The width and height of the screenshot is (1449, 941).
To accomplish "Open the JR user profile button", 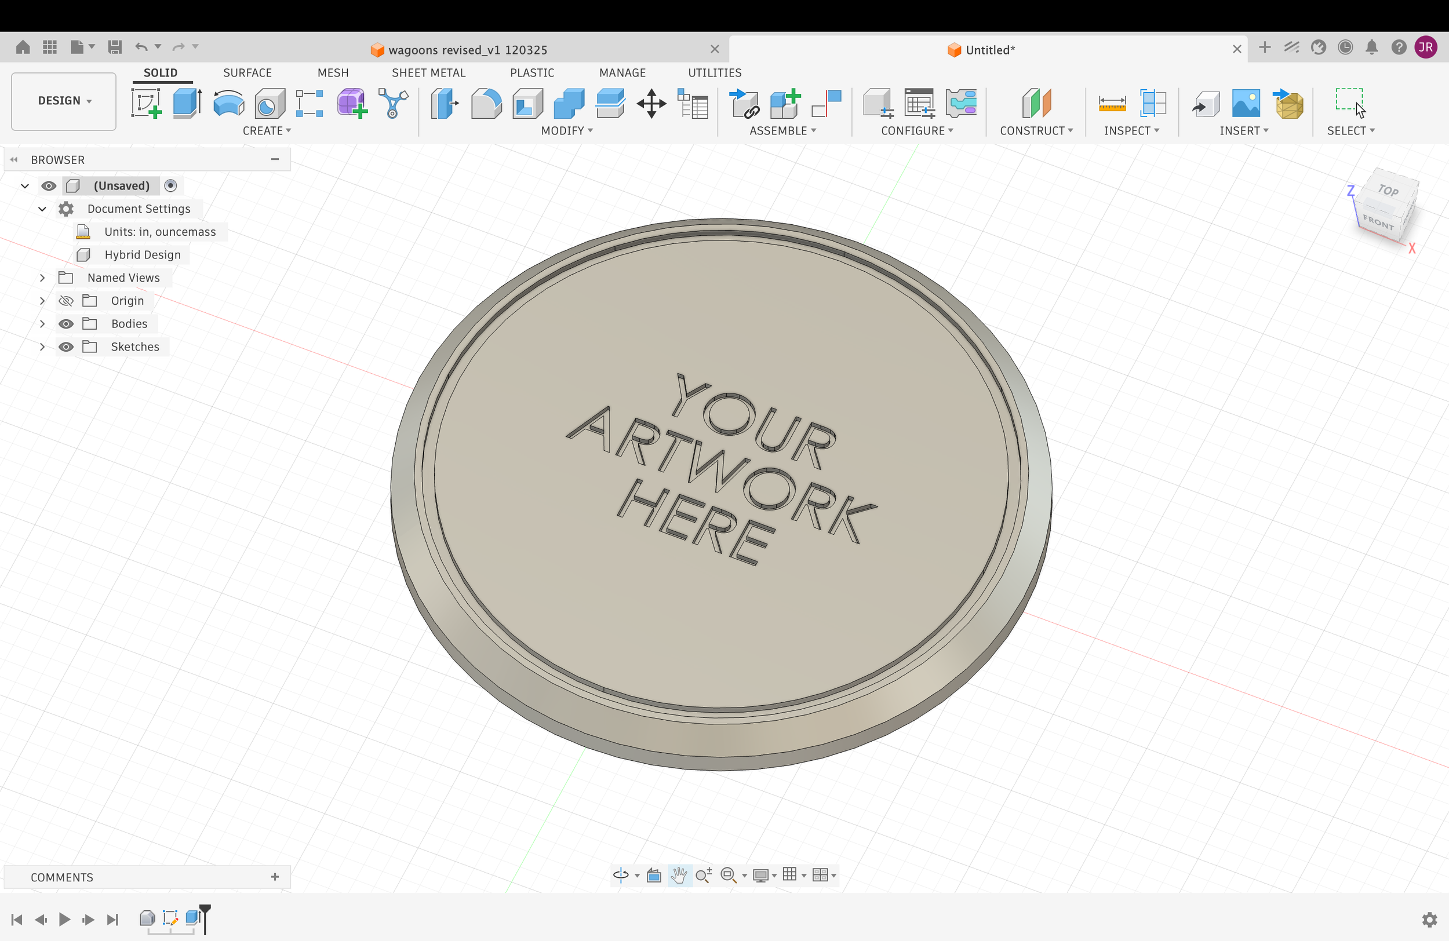I will pos(1426,48).
